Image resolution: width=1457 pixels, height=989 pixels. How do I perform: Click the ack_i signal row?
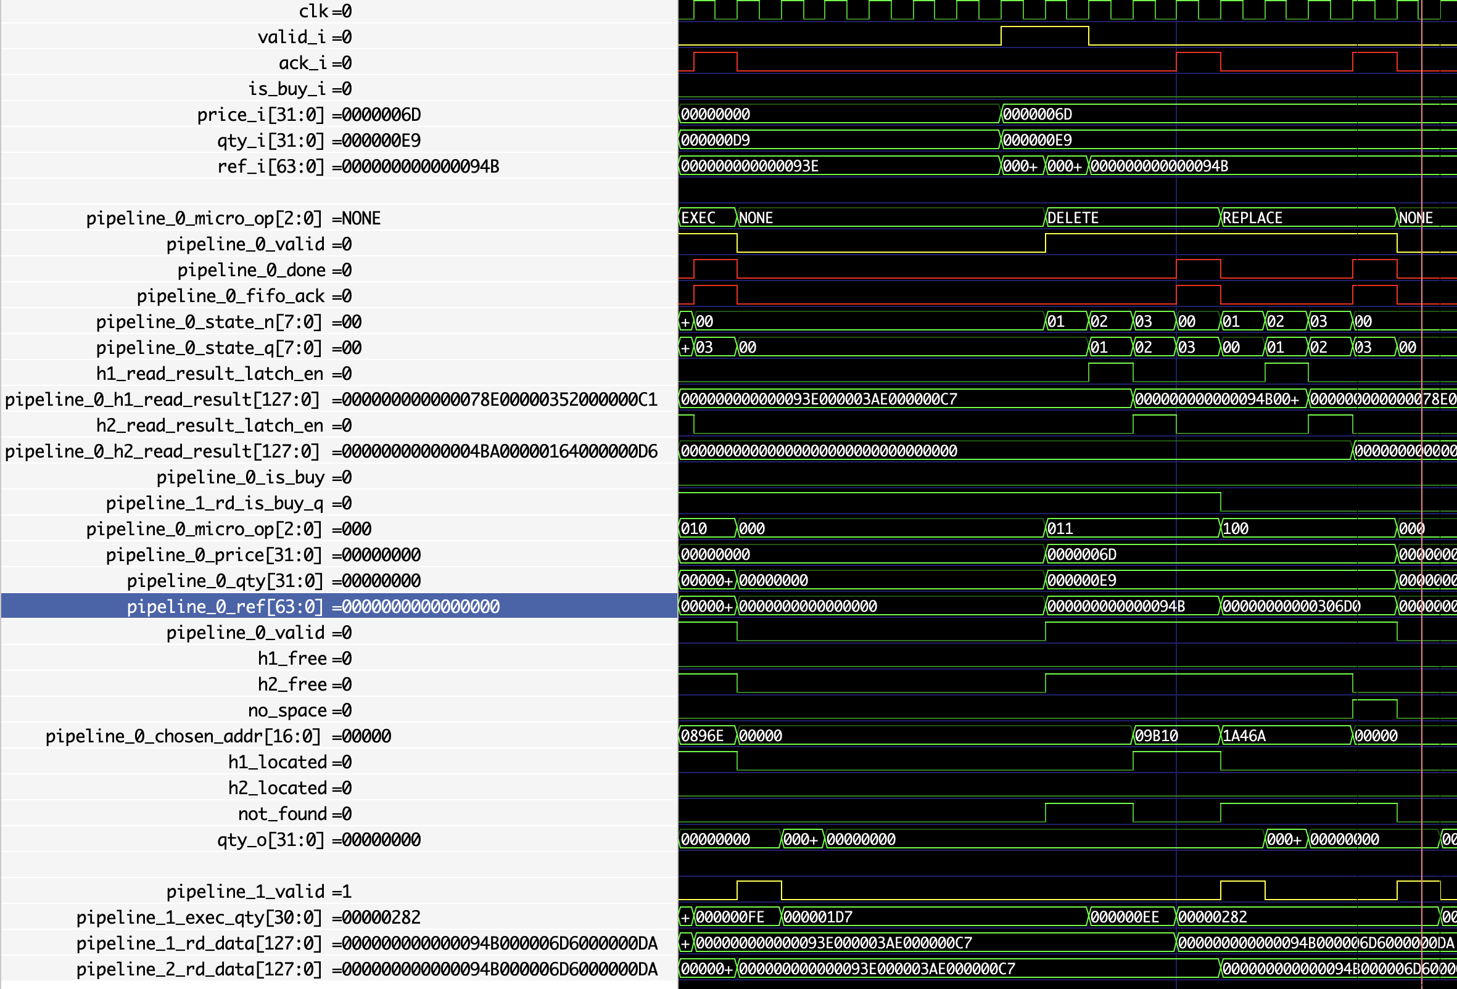click(339, 63)
